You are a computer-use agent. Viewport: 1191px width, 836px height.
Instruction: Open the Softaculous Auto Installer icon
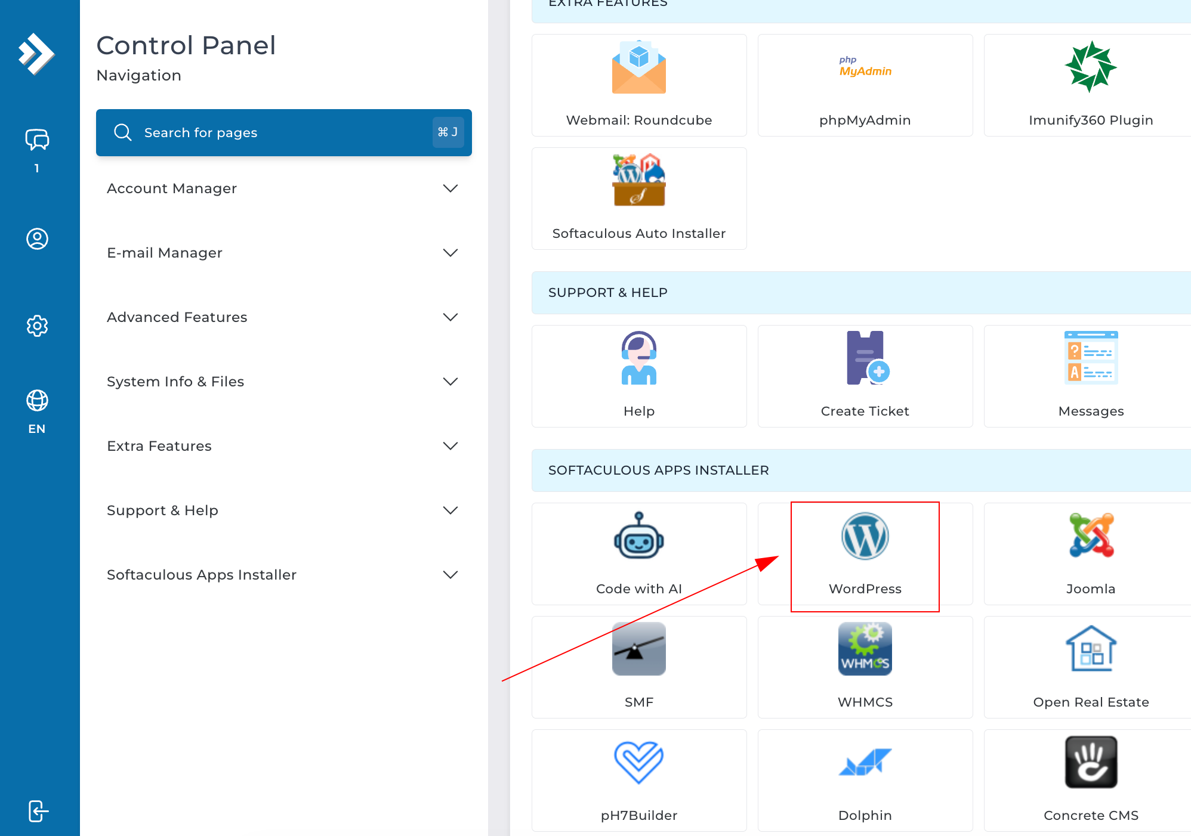[x=638, y=180]
